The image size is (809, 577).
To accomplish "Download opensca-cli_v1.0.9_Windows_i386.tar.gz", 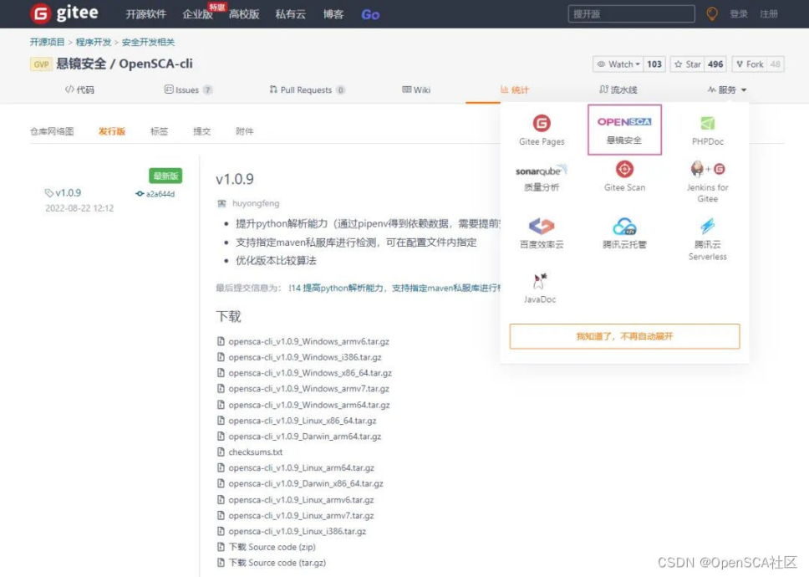I will (x=305, y=357).
